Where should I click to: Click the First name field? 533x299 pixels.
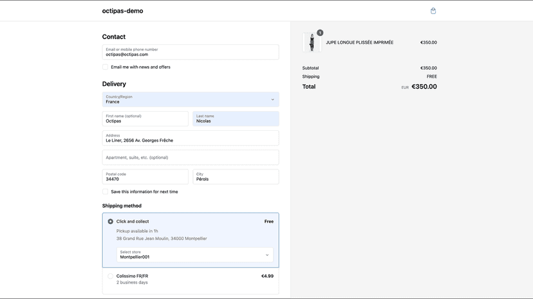coord(145,119)
